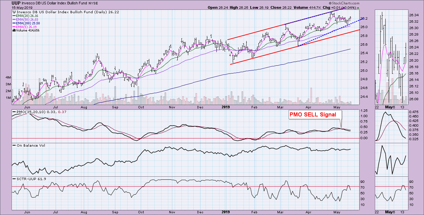Click the UUP ticker symbol heading
Image resolution: width=424 pixels, height=215 pixels.
point(16,3)
